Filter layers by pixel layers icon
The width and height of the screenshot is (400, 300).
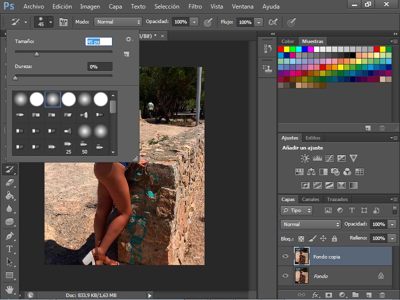point(328,210)
